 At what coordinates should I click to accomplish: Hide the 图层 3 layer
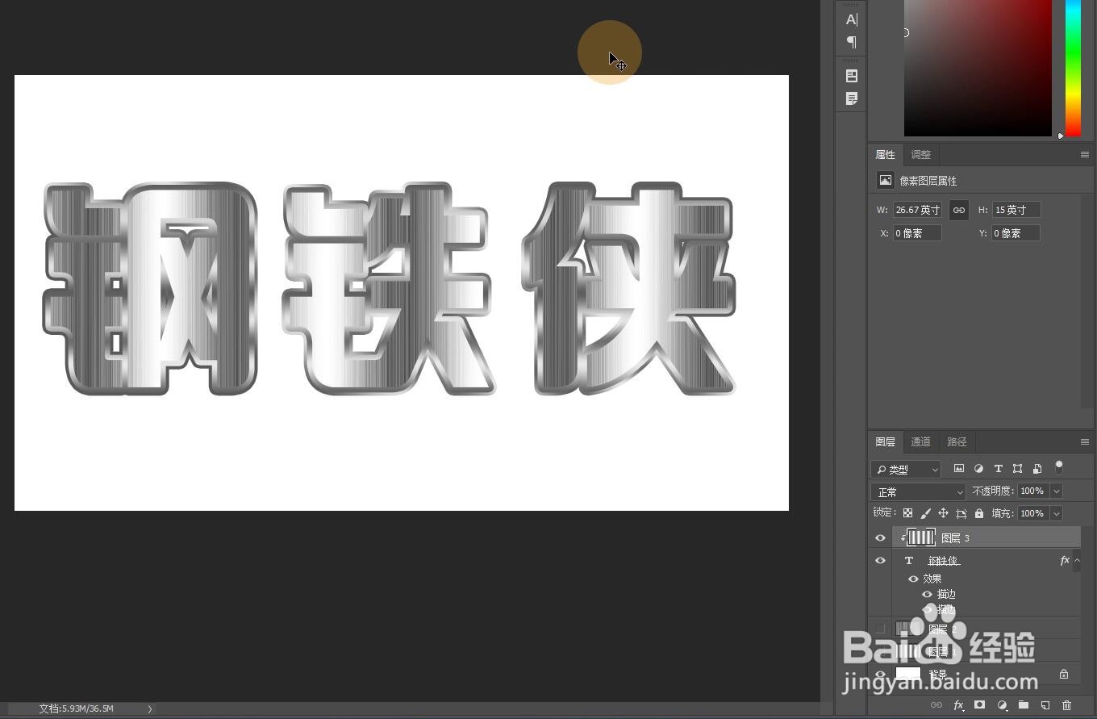pyautogui.click(x=880, y=537)
